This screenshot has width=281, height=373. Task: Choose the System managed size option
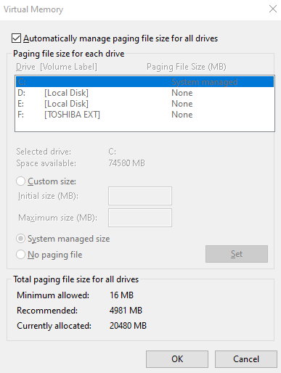[20, 239]
